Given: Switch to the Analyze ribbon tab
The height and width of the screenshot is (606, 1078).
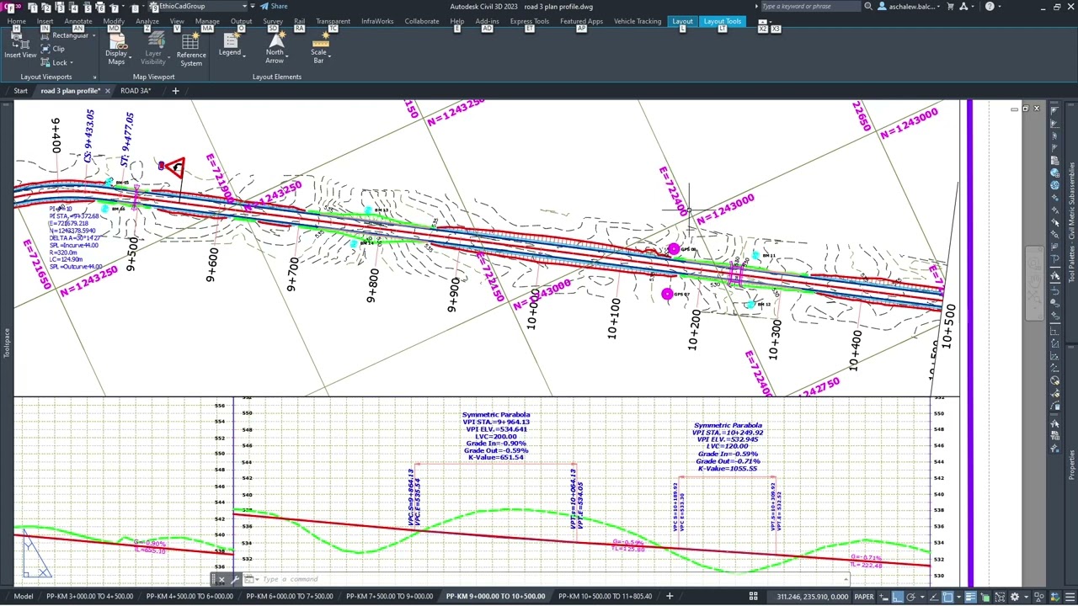Looking at the screenshot, I should click(x=147, y=21).
